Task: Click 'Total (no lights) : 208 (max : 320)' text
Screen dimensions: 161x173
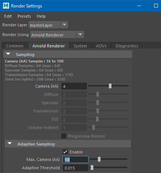Action: tap(35, 79)
